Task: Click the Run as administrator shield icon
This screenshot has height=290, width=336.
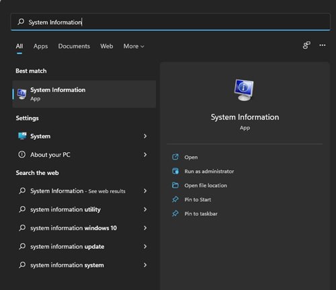Action: (x=175, y=171)
